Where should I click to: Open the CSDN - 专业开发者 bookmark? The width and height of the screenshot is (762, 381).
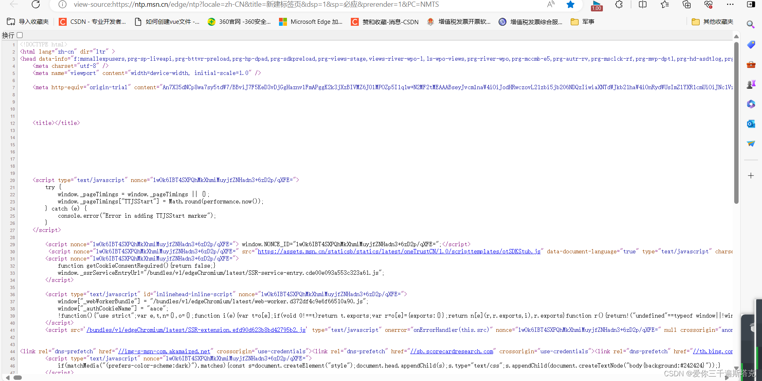pyautogui.click(x=92, y=22)
